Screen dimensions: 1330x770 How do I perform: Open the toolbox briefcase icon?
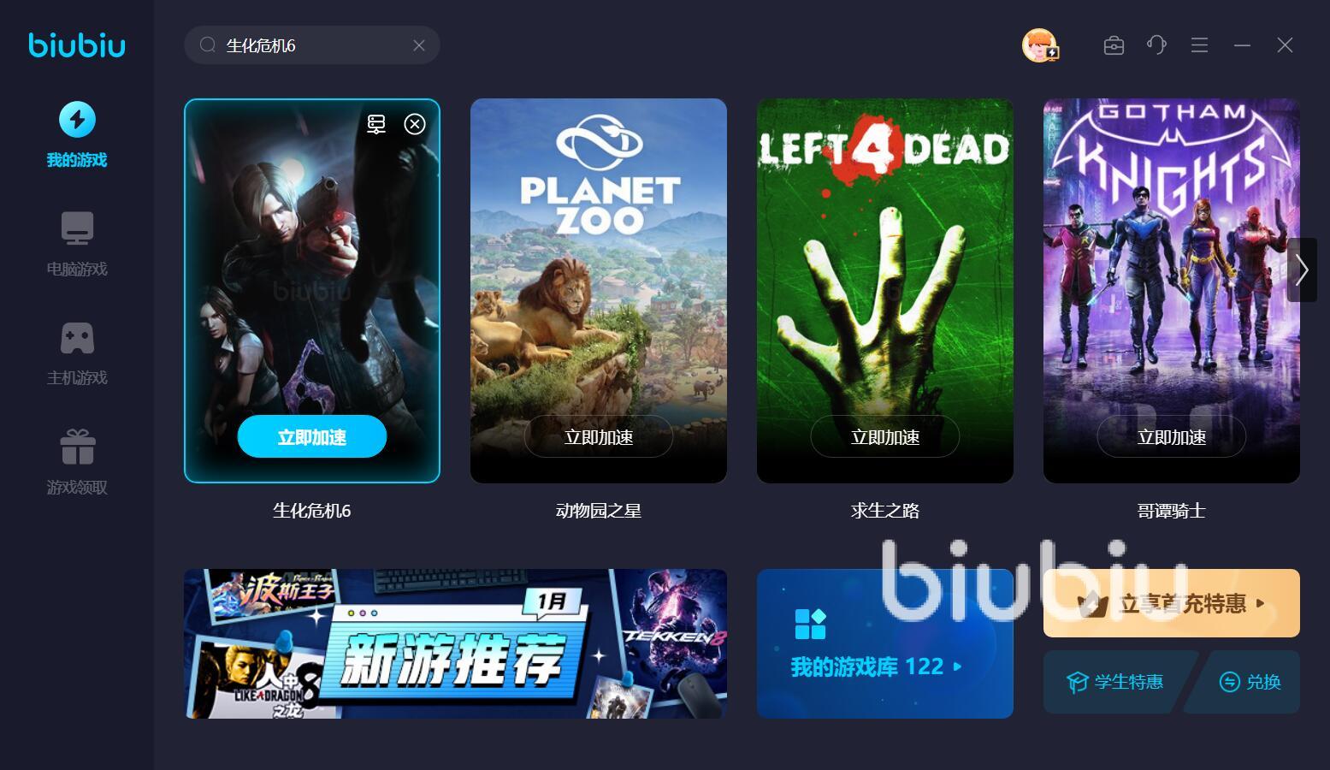(1114, 45)
